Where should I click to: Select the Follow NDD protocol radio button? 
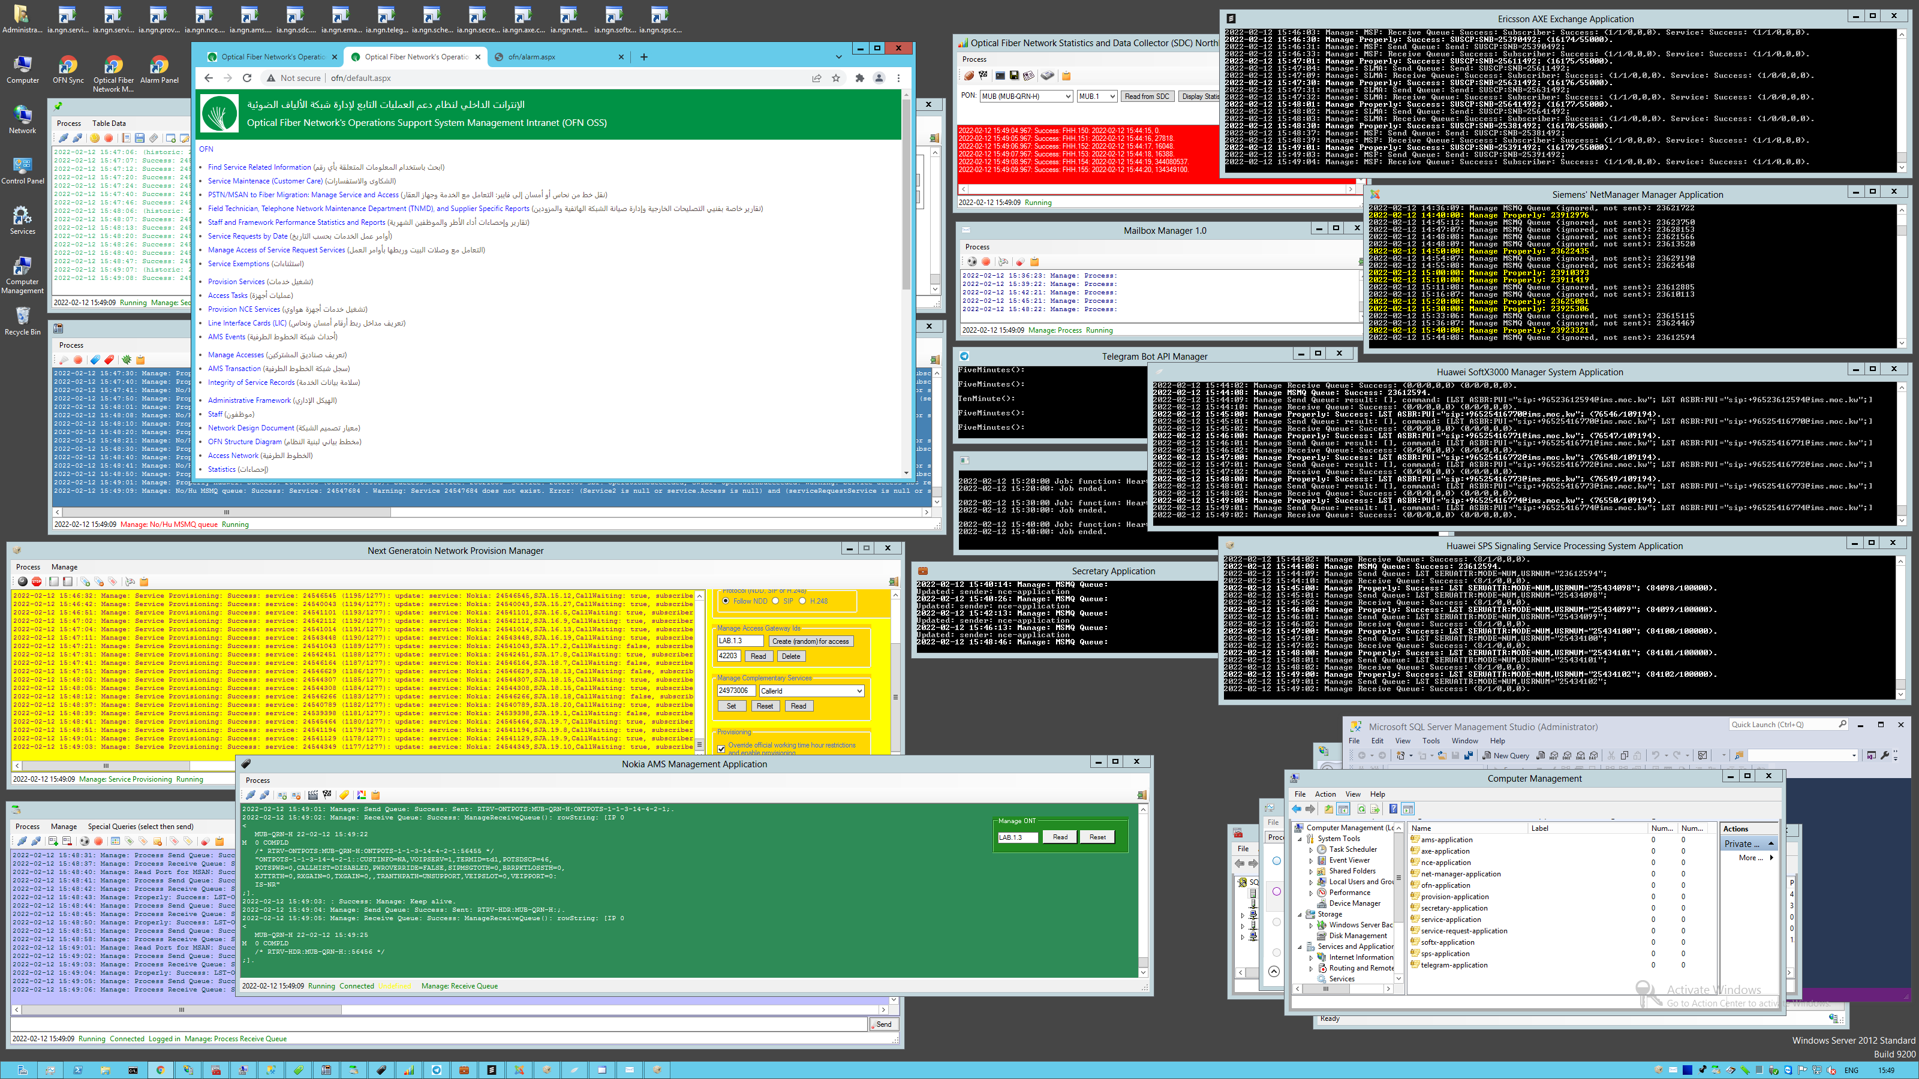726,601
